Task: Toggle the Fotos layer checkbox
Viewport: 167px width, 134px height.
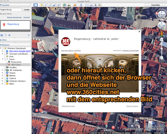Action: pos(5,59)
